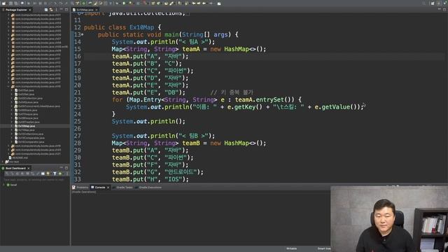Click on teamB.put("H", "IOS") on line 33
Image resolution: width=448 pixels, height=252 pixels.
coord(150,179)
